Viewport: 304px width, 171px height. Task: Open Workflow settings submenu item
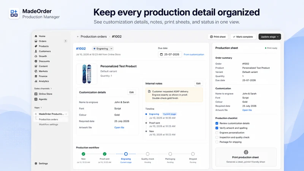[x=49, y=125]
